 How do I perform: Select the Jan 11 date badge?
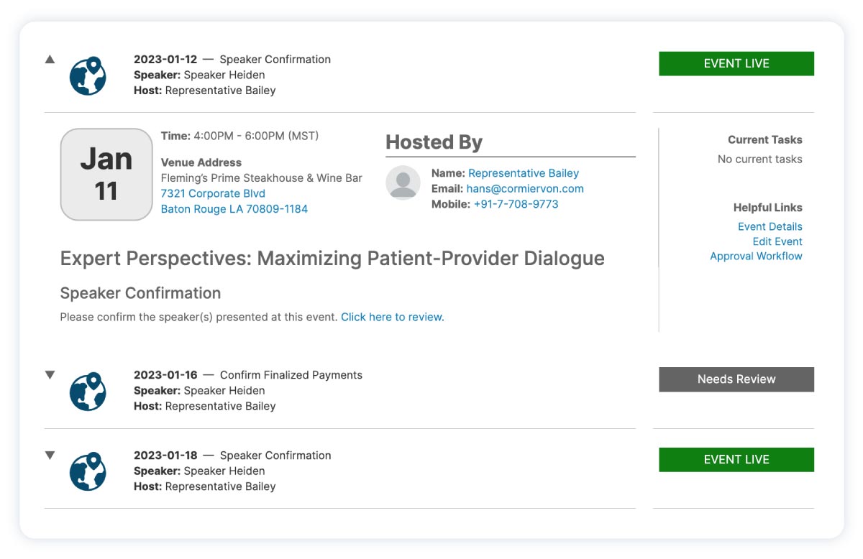click(106, 174)
